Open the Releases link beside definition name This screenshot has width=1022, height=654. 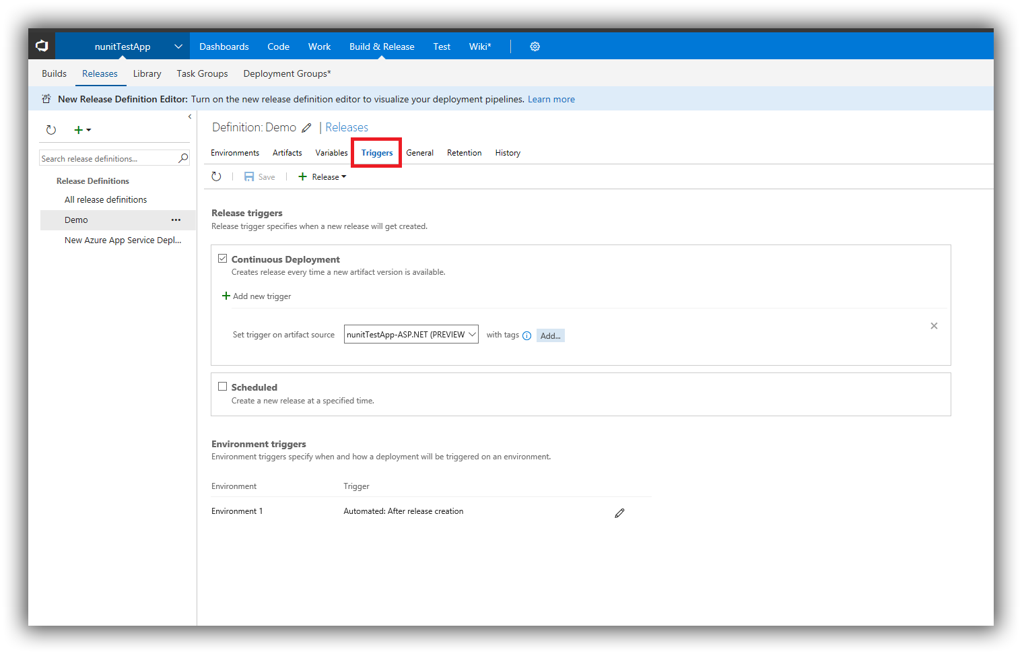pos(347,127)
